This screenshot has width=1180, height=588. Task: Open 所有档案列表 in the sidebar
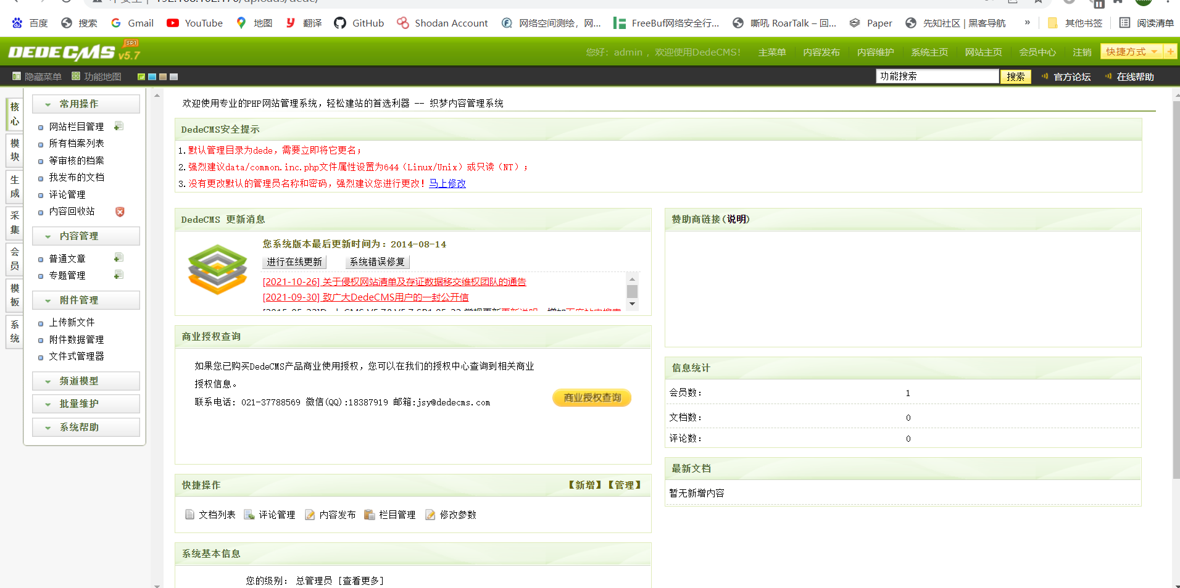[77, 143]
